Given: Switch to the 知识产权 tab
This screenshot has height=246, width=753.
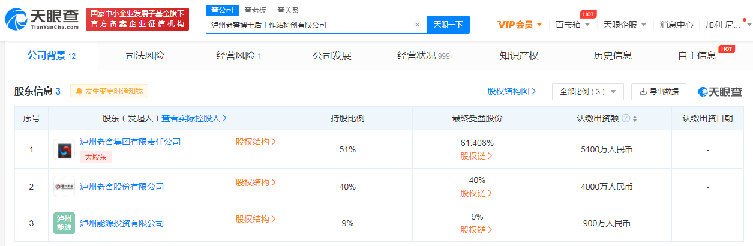Looking at the screenshot, I should pyautogui.click(x=519, y=56).
